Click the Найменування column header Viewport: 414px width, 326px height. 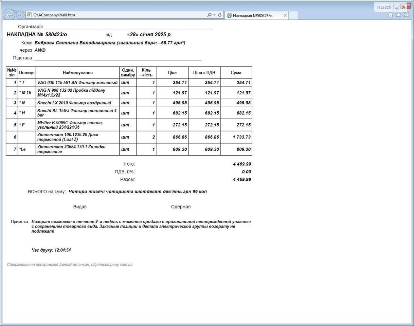point(77,73)
